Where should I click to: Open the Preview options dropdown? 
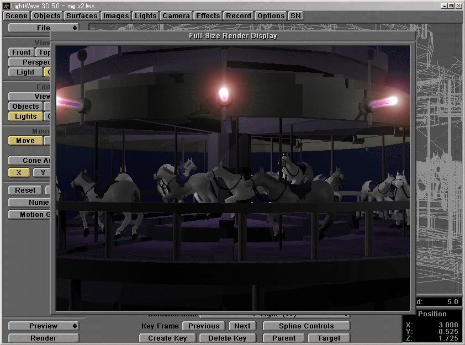(x=43, y=326)
